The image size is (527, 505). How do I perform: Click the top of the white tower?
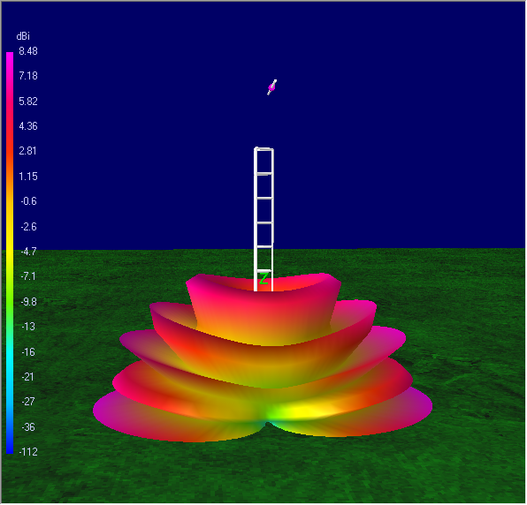point(263,149)
